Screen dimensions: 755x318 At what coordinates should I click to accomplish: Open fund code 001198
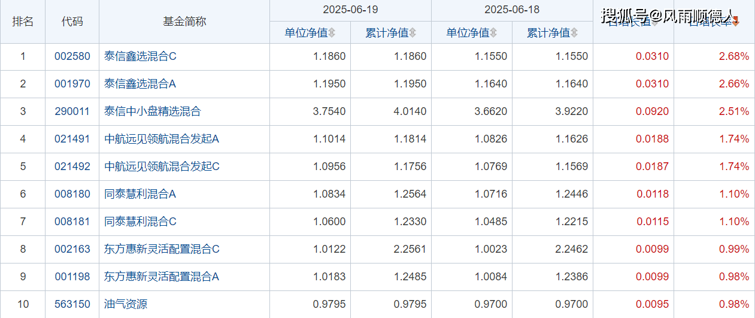[x=72, y=277]
